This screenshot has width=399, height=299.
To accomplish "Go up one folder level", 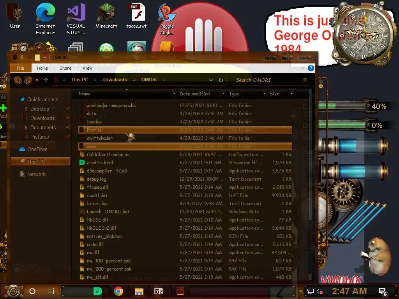I will [46, 80].
